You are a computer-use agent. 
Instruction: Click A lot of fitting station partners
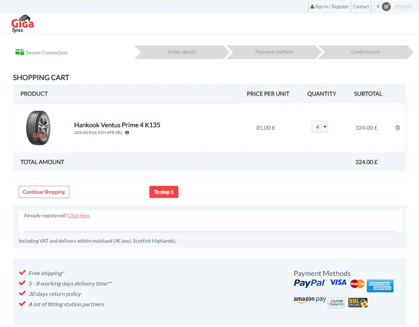(66, 304)
